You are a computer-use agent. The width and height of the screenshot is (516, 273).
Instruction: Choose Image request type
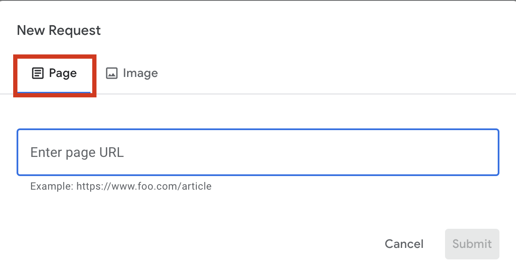131,73
